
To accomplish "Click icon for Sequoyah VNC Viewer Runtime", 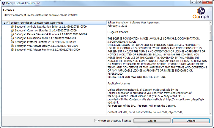I will pos(12,49).
